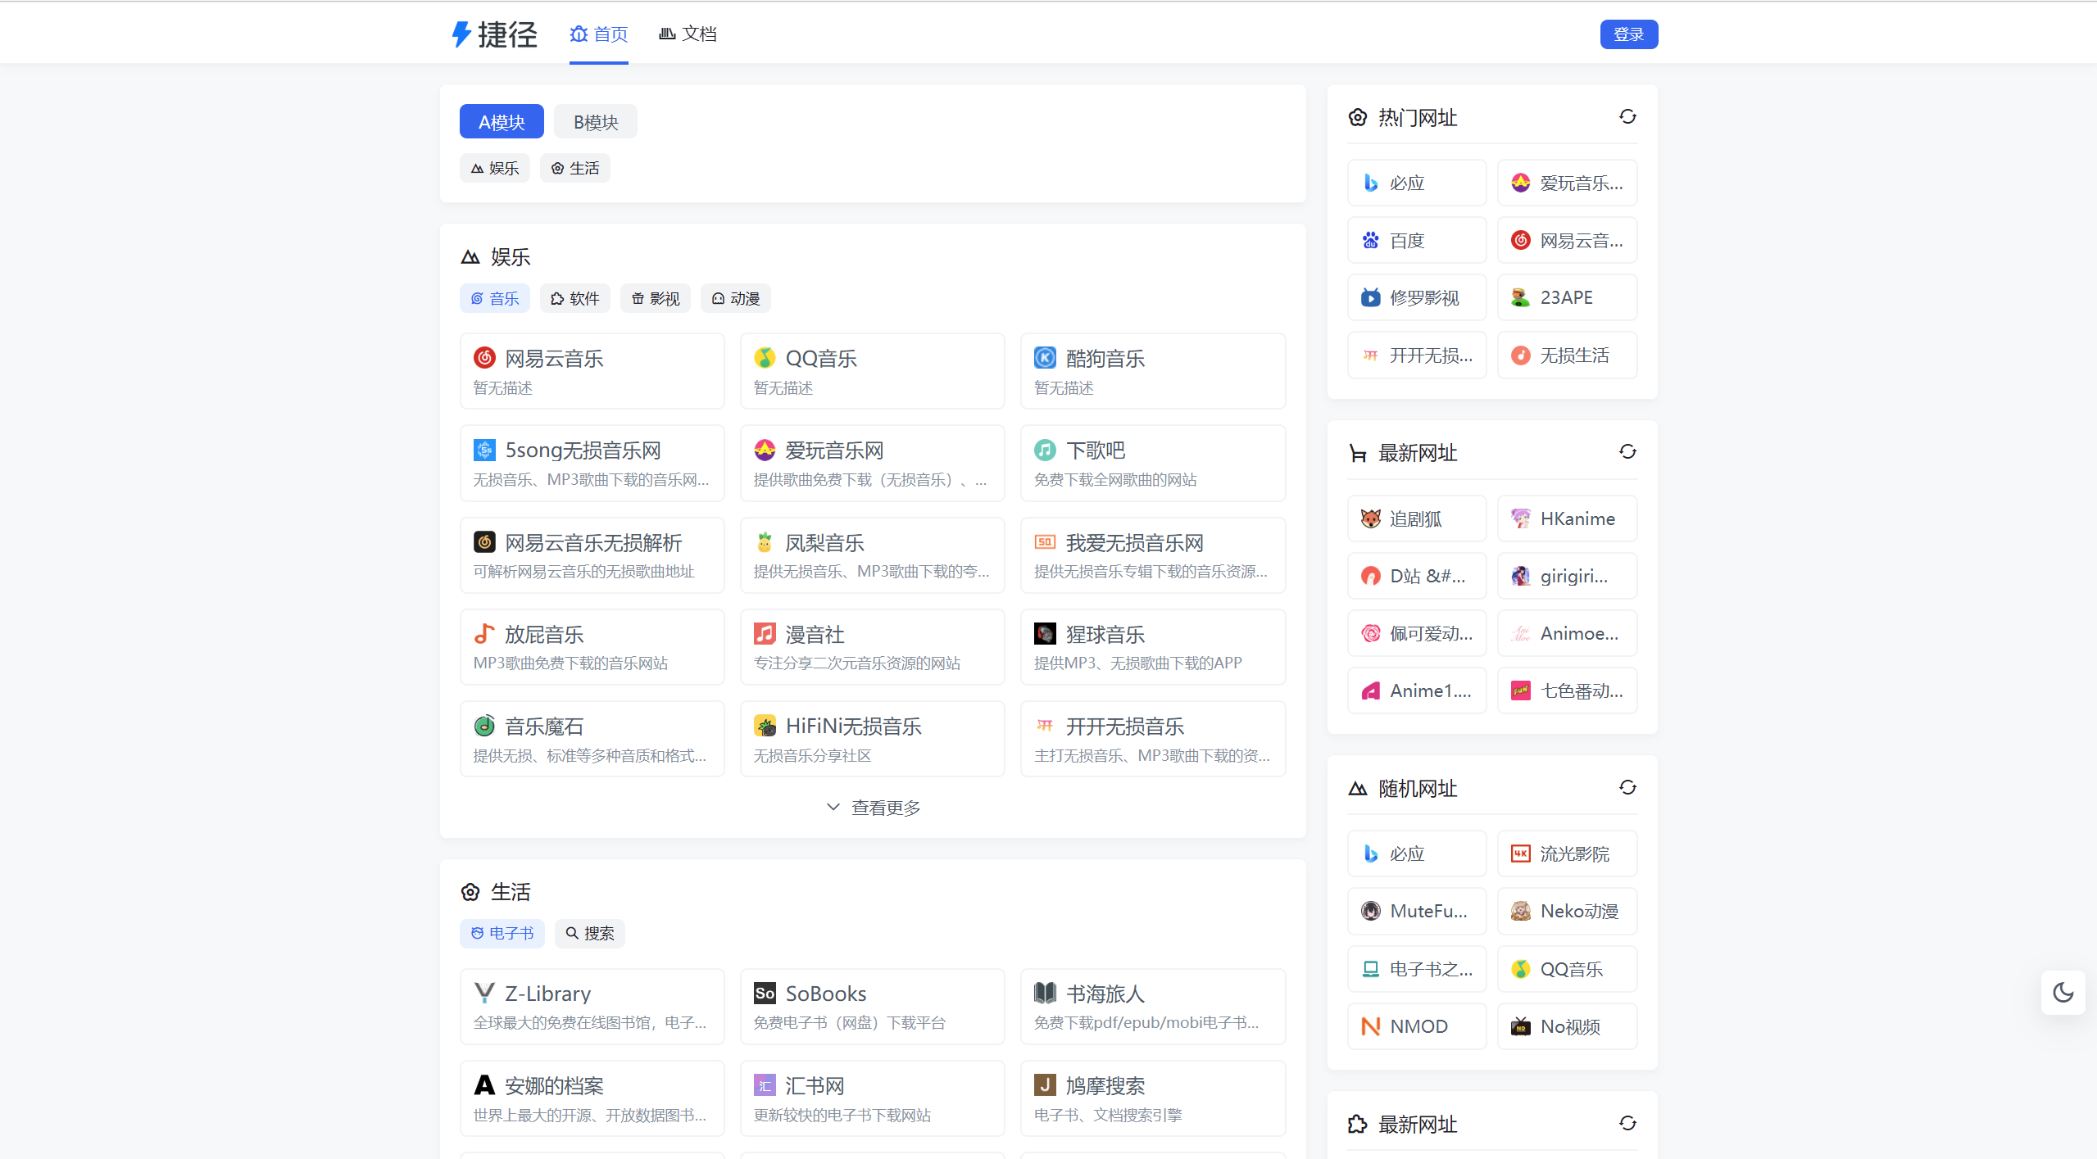Open the 首页 navigation tab
Image resolution: width=2097 pixels, height=1159 pixels.
tap(599, 34)
